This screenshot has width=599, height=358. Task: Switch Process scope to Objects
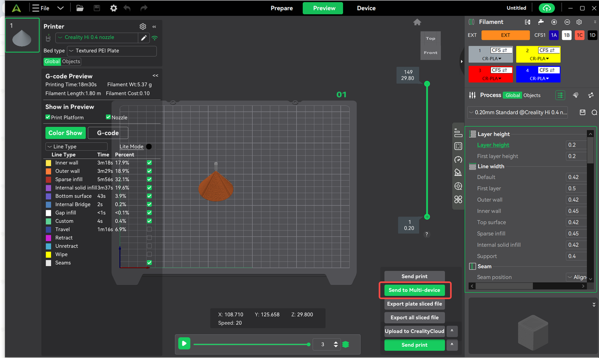532,95
